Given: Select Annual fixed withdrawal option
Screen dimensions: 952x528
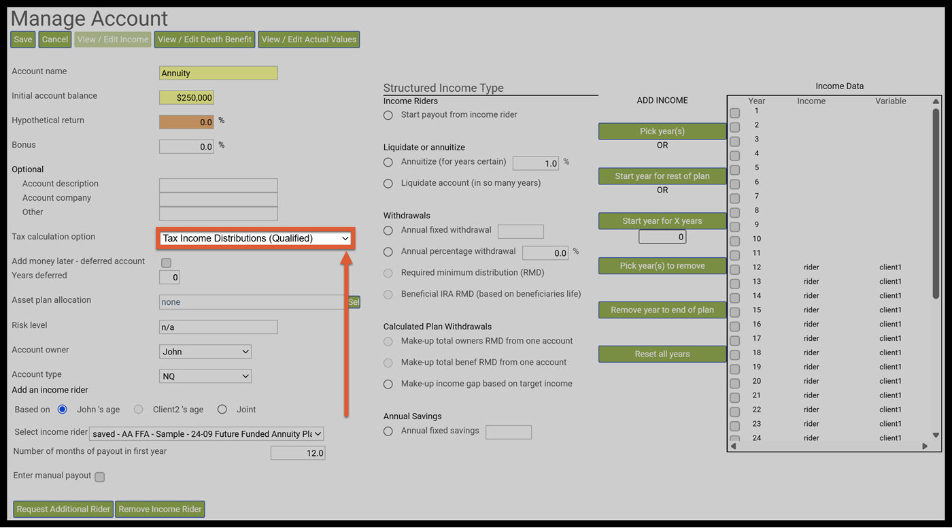Looking at the screenshot, I should tap(388, 231).
